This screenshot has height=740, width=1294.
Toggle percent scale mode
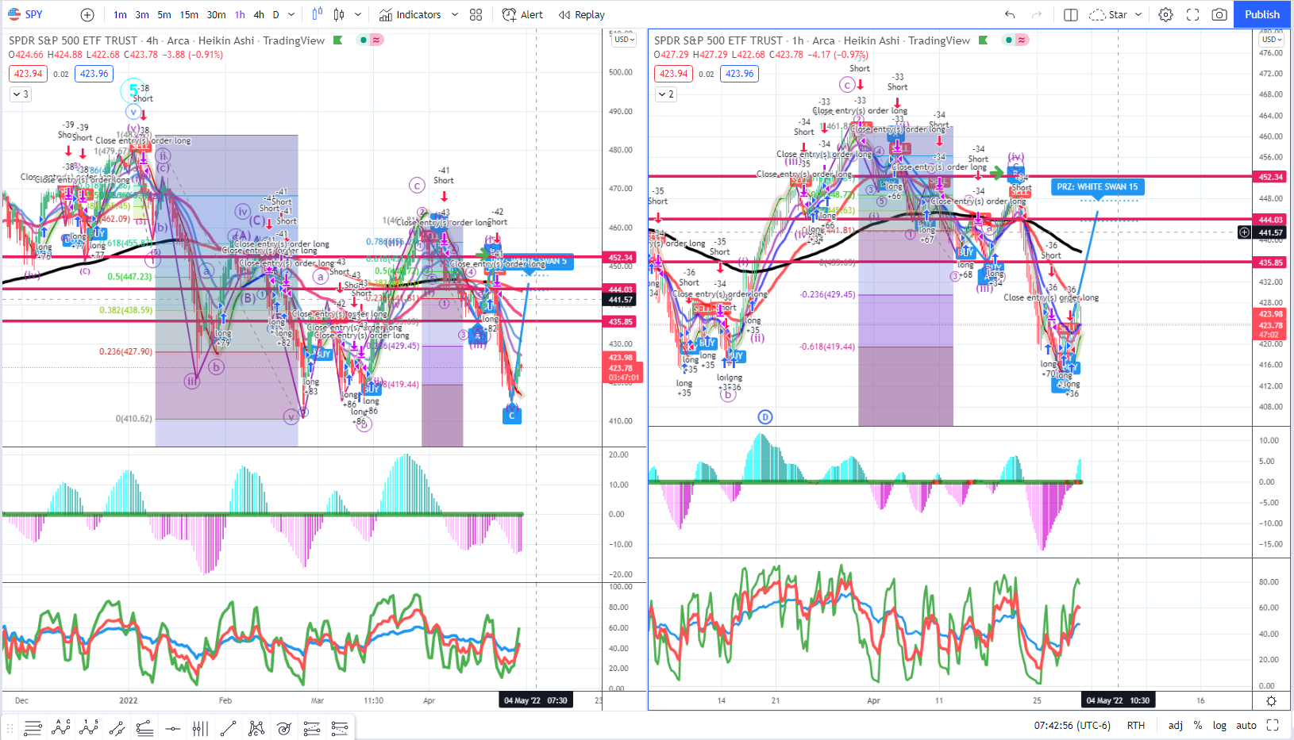pos(1198,725)
